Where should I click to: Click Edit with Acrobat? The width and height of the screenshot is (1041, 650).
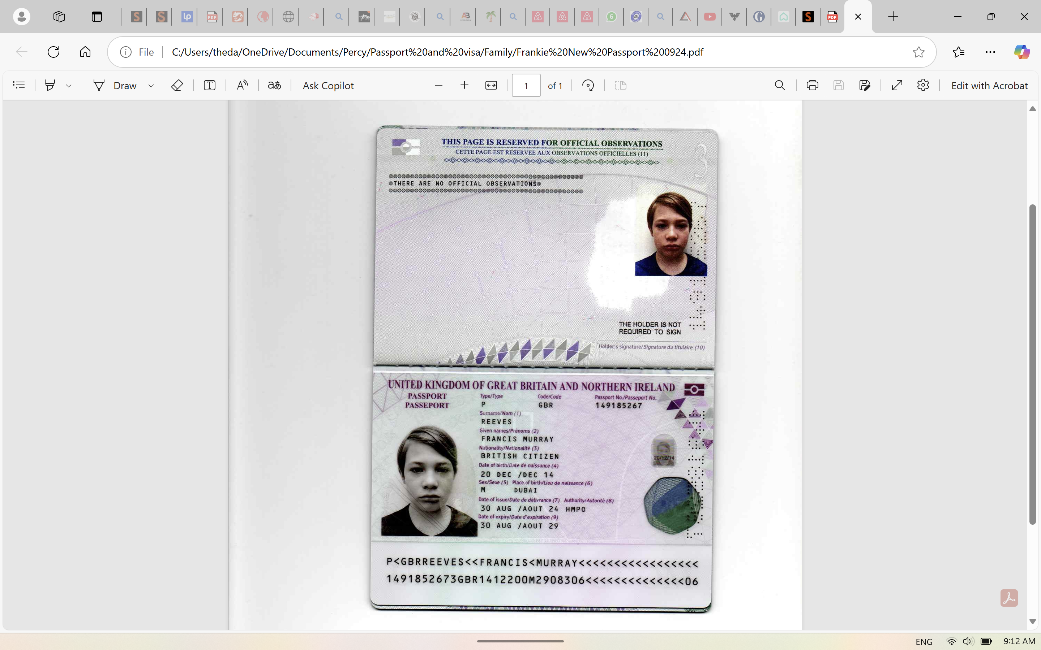[989, 85]
